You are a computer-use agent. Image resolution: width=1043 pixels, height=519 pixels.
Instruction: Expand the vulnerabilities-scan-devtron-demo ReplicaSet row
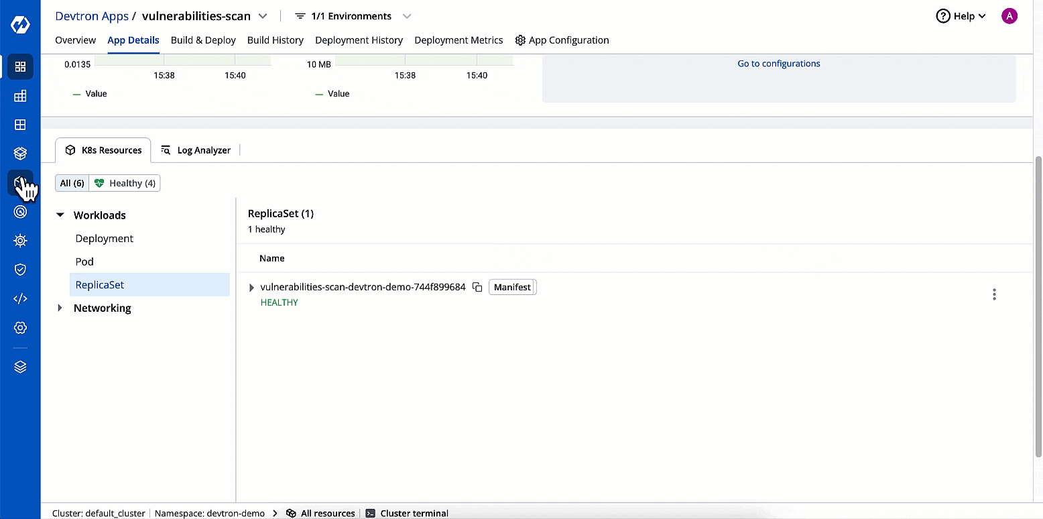[252, 288]
